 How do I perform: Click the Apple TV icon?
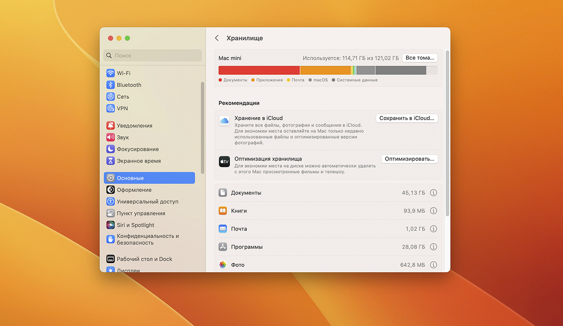pyautogui.click(x=224, y=161)
